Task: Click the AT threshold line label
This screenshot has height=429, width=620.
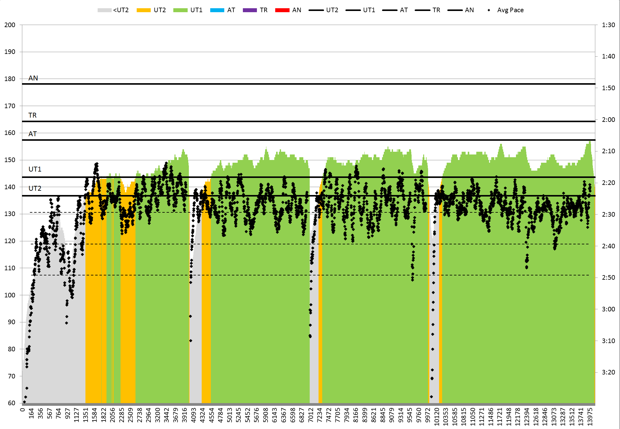Action: tap(32, 134)
